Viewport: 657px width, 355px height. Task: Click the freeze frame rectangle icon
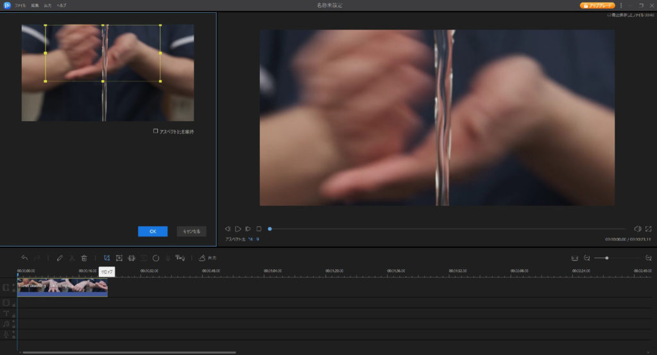coord(144,258)
